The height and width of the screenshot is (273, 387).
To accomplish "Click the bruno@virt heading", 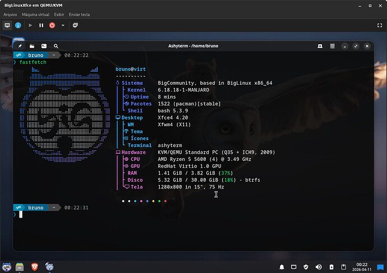I will point(131,69).
